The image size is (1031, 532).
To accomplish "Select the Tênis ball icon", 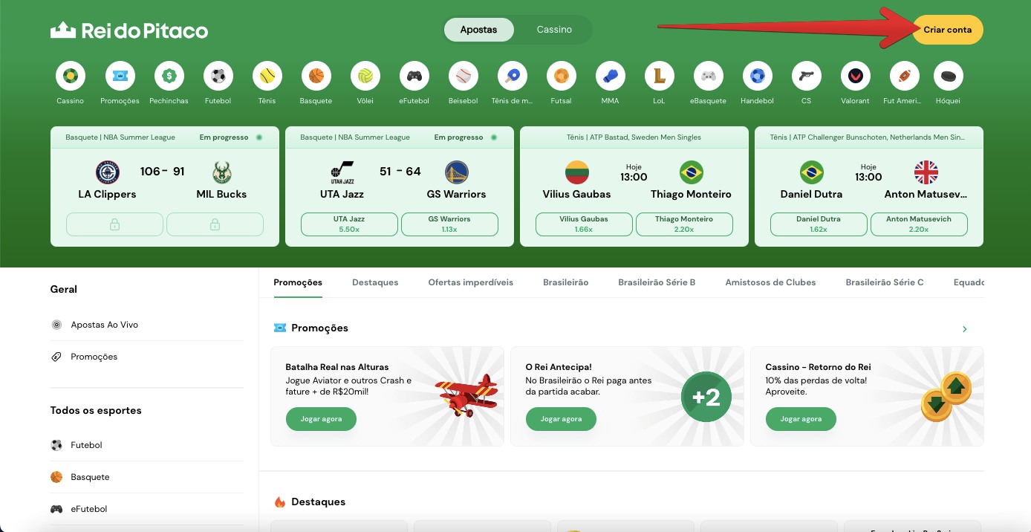I will (267, 76).
